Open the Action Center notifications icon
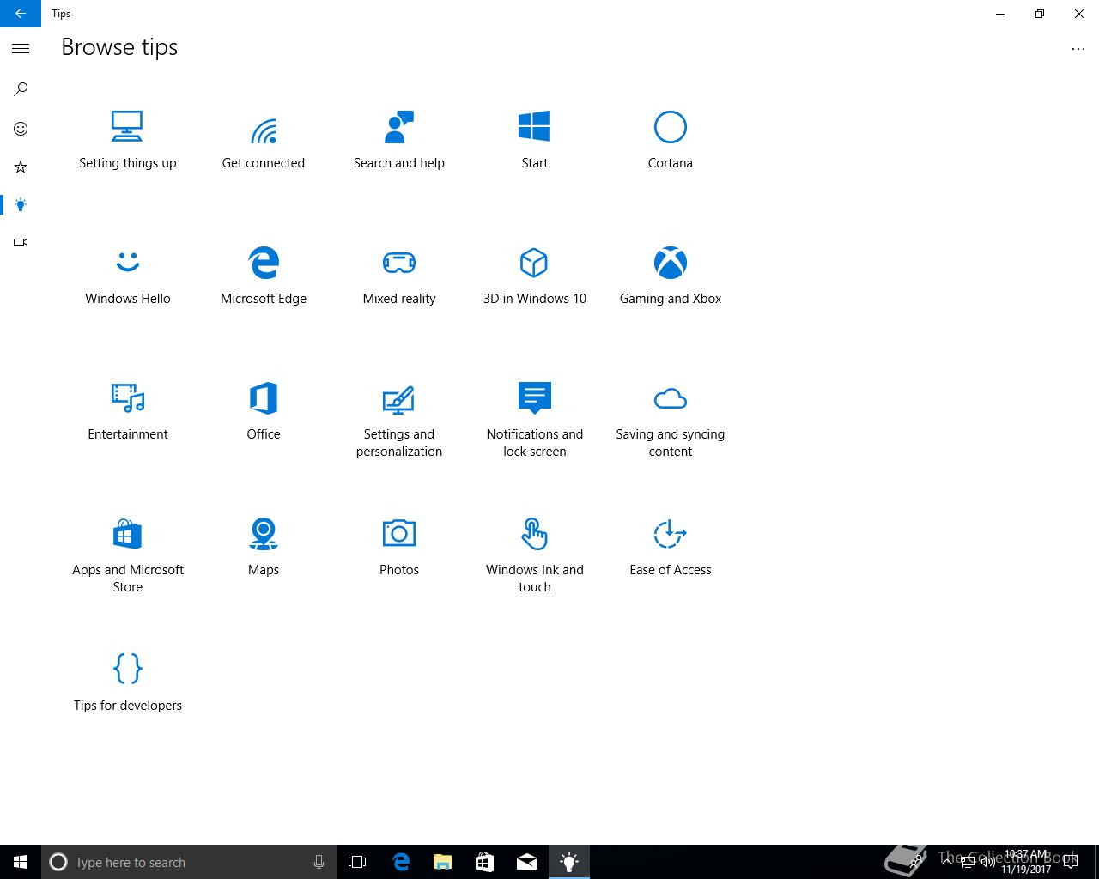The width and height of the screenshot is (1099, 879). coord(1070,862)
